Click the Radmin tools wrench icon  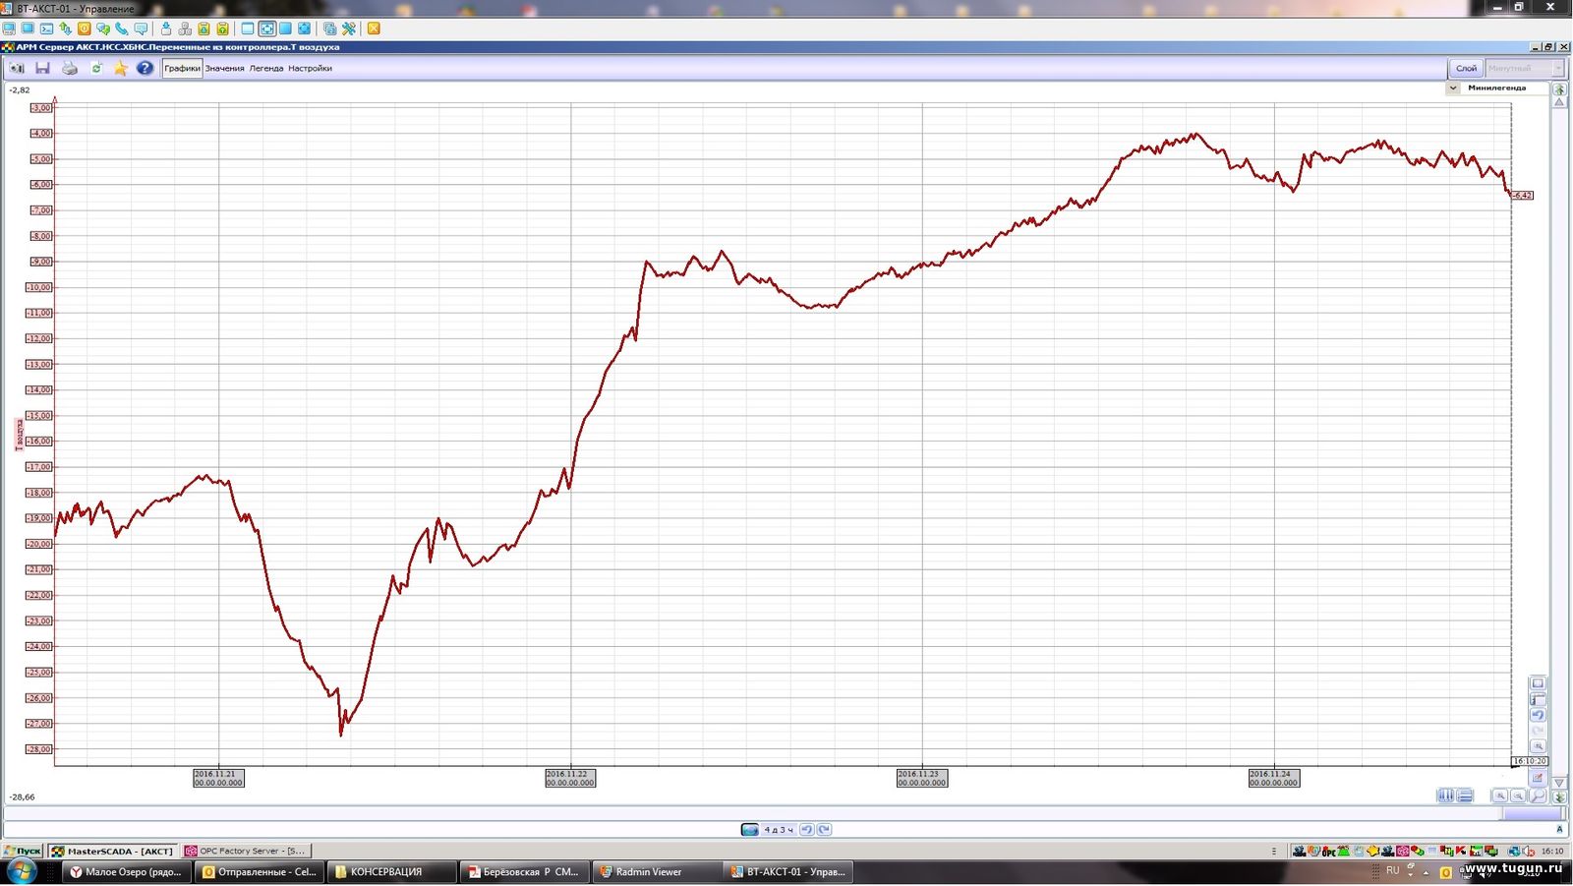click(349, 29)
